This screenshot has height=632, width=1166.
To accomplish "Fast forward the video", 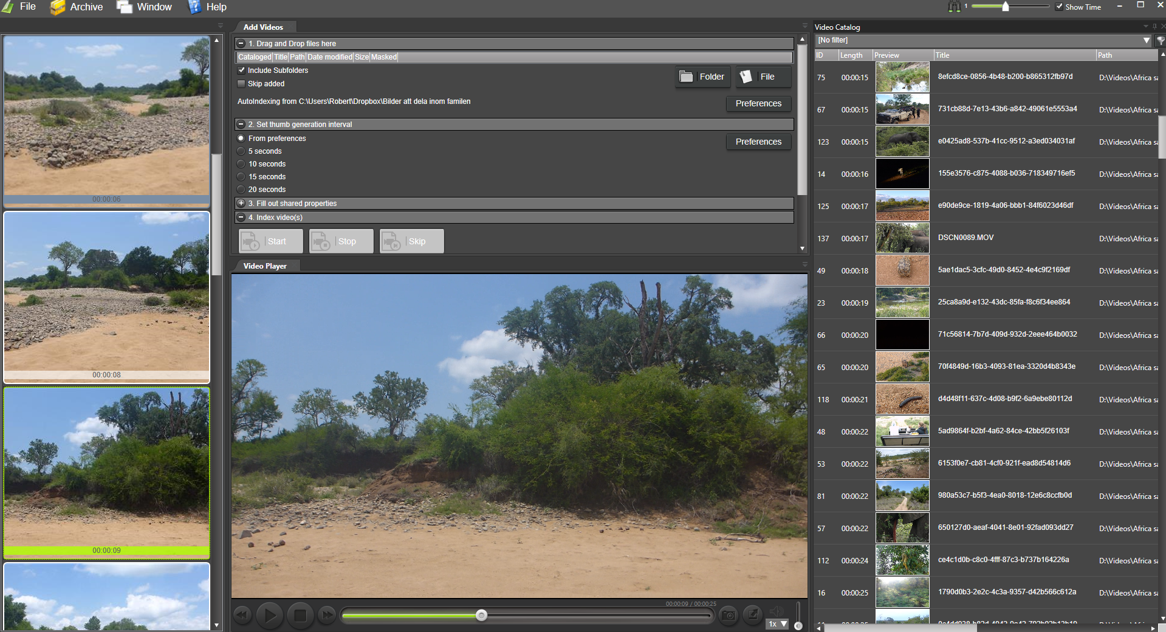I will [x=327, y=616].
